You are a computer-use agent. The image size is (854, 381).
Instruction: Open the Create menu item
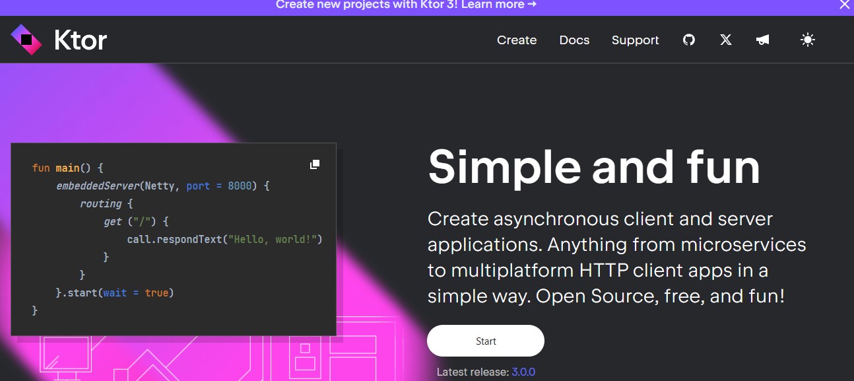click(x=517, y=40)
